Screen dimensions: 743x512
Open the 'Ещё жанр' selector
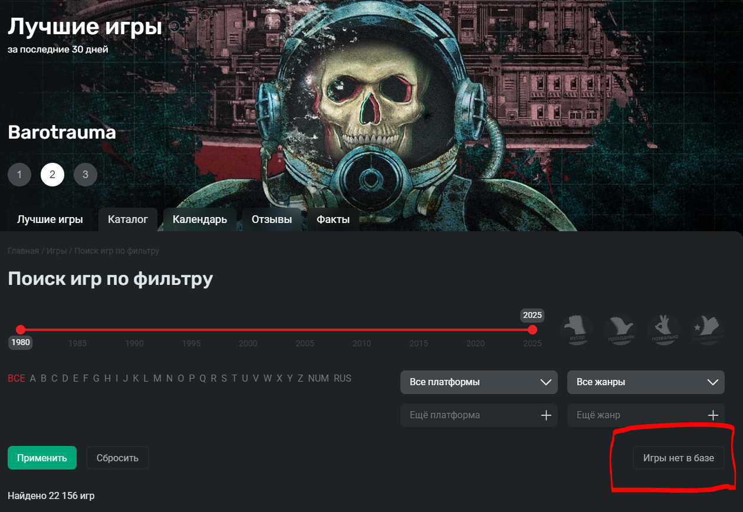coord(646,415)
